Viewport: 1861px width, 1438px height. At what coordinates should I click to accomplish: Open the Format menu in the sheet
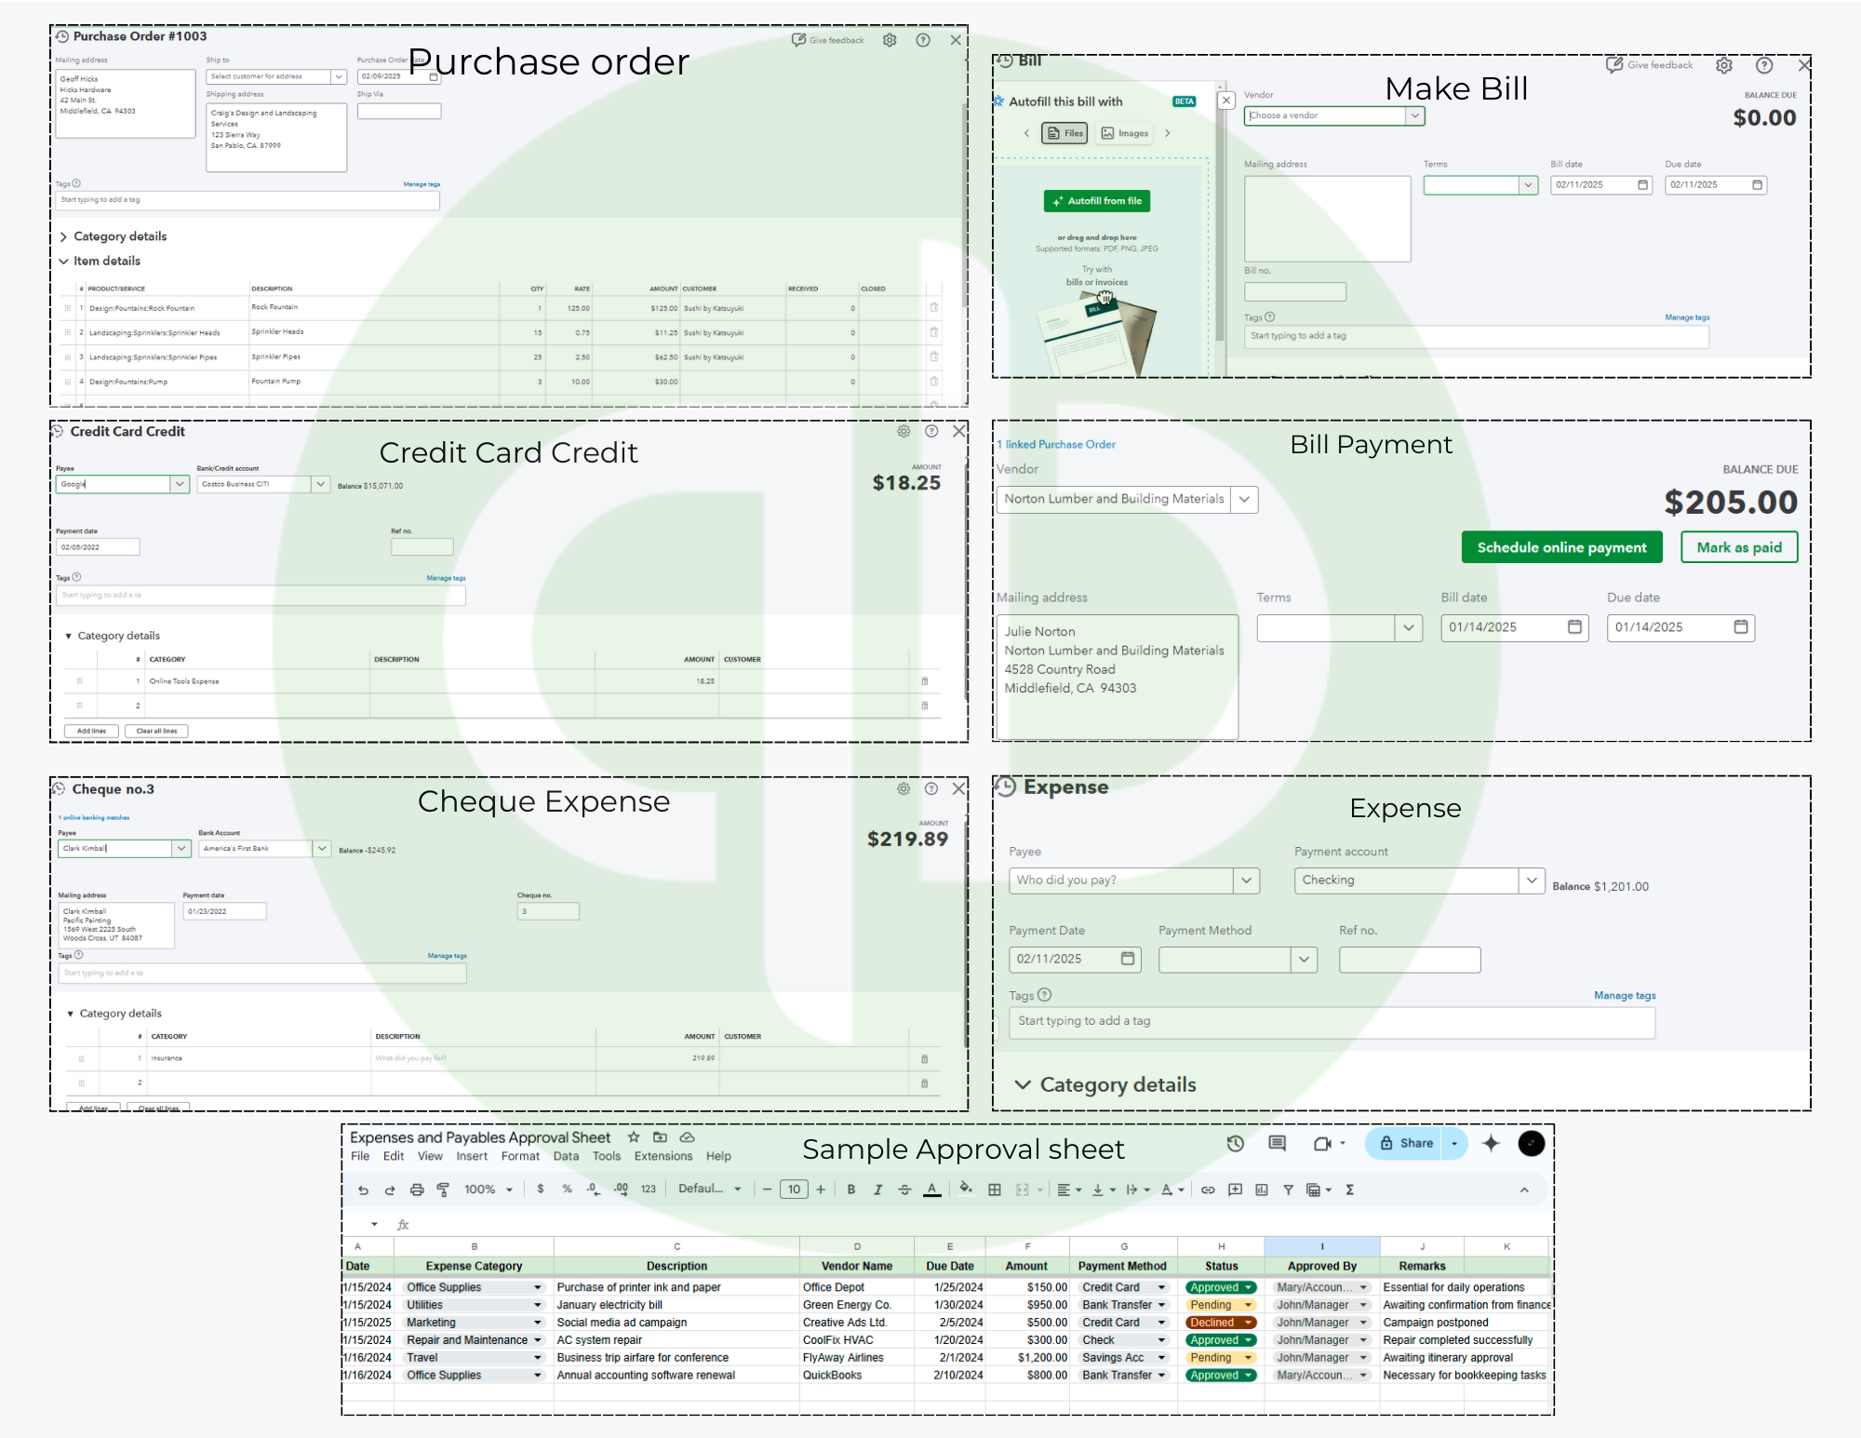[x=520, y=1156]
